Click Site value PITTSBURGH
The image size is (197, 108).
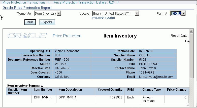pyautogui.click(x=149, y=64)
